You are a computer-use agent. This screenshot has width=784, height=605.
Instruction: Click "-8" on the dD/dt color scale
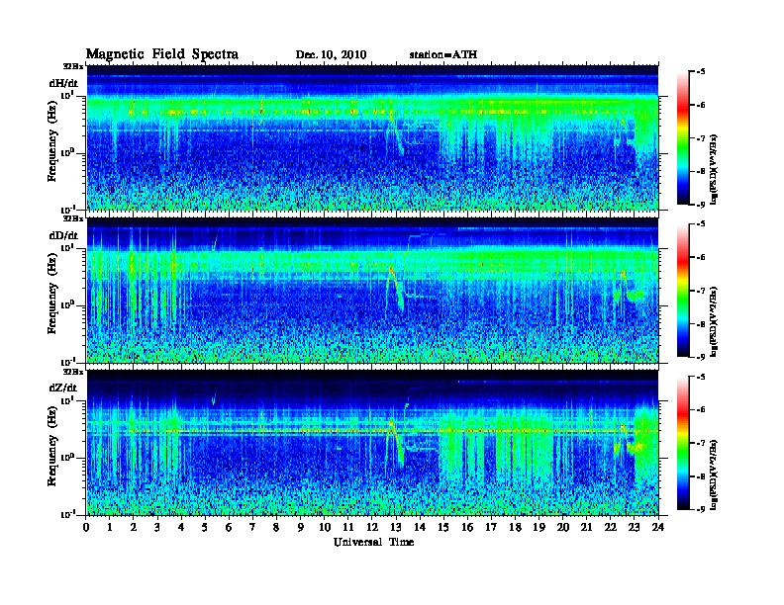coord(700,324)
